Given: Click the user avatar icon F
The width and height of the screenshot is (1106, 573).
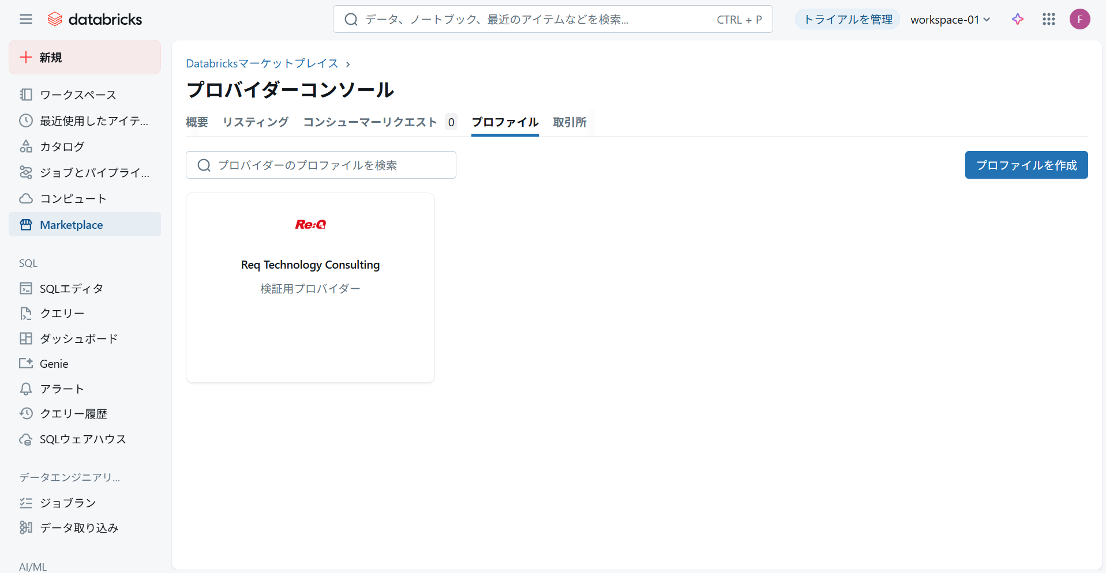Looking at the screenshot, I should [1079, 20].
